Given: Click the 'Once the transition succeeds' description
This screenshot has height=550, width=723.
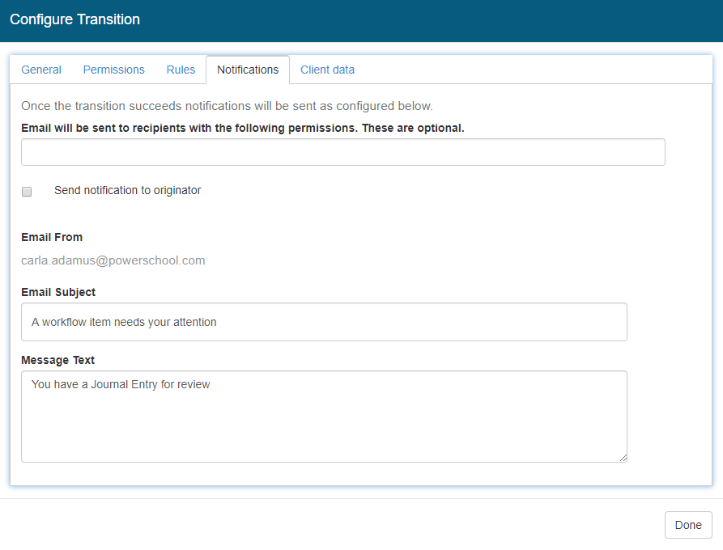Looking at the screenshot, I should point(227,106).
